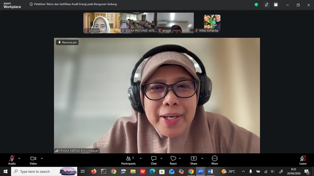The height and width of the screenshot is (176, 314).
Task: Open the More options menu
Action: click(x=214, y=159)
